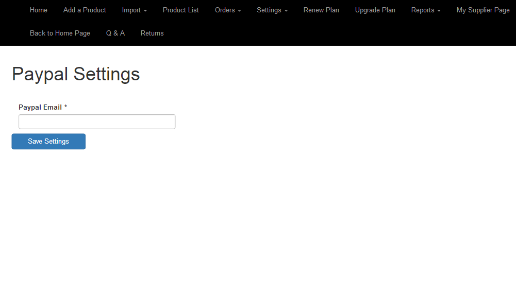516x297 pixels.
Task: Click Back to Home Page link
Action: (60, 33)
